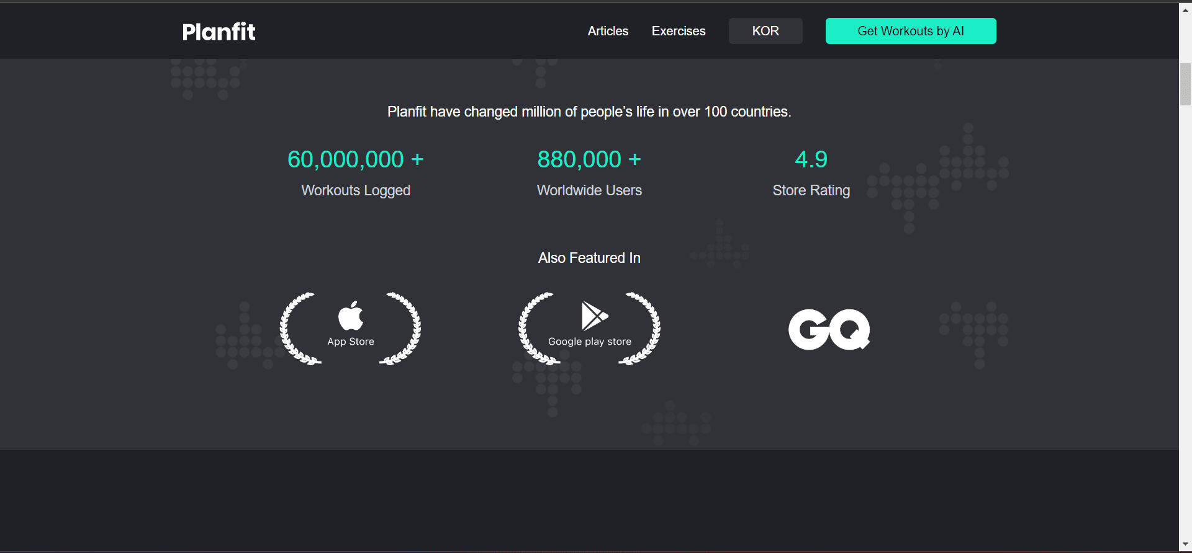Click the Google play store badge
The width and height of the screenshot is (1192, 553).
coord(589,329)
